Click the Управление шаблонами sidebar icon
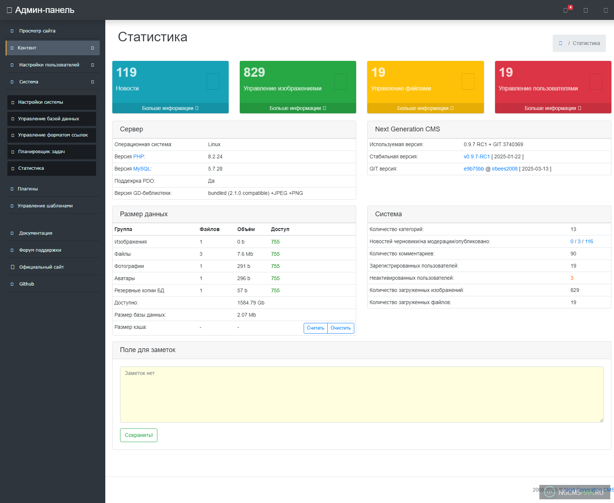This screenshot has width=614, height=503. (x=12, y=206)
